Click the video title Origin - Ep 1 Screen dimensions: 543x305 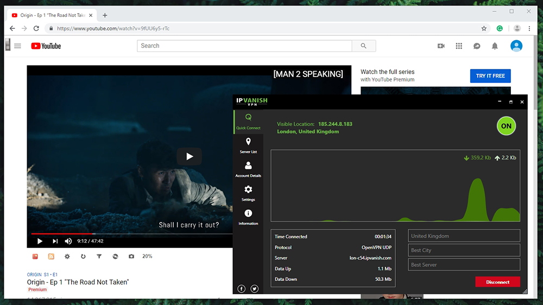coord(78,282)
